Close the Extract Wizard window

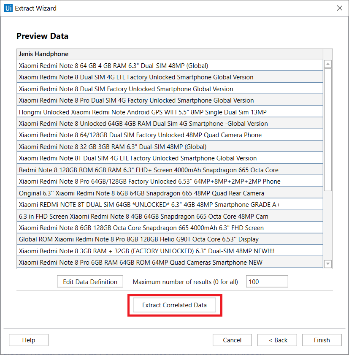tap(339, 8)
